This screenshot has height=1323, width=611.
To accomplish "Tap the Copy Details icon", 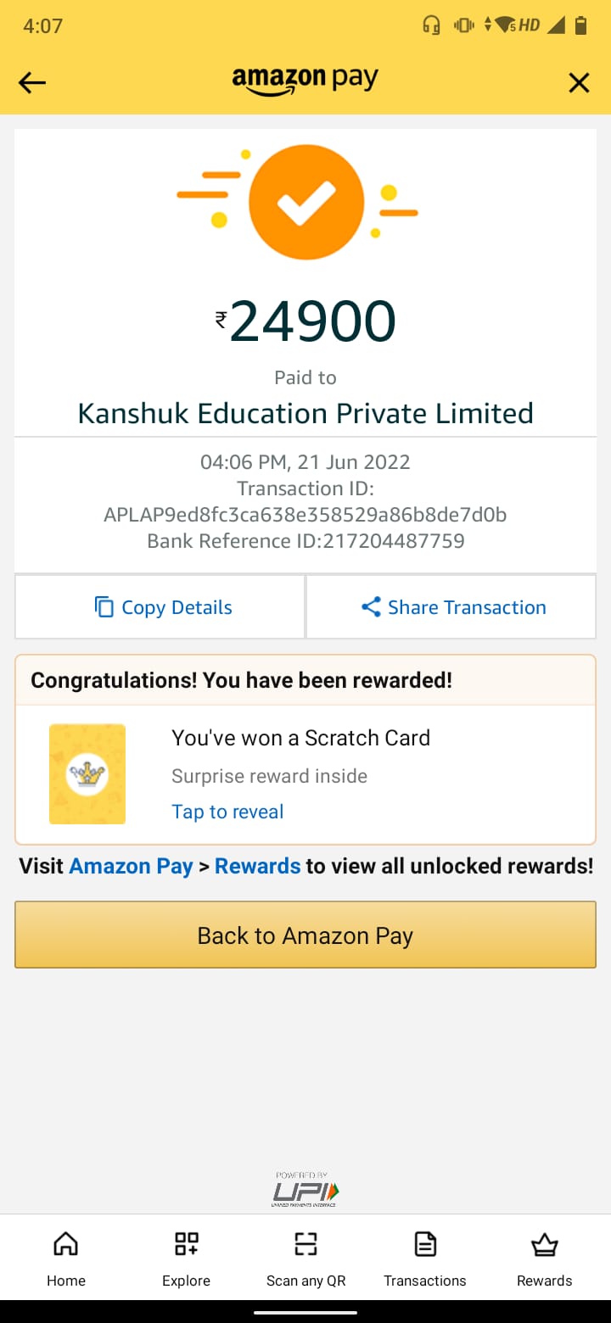I will click(104, 607).
